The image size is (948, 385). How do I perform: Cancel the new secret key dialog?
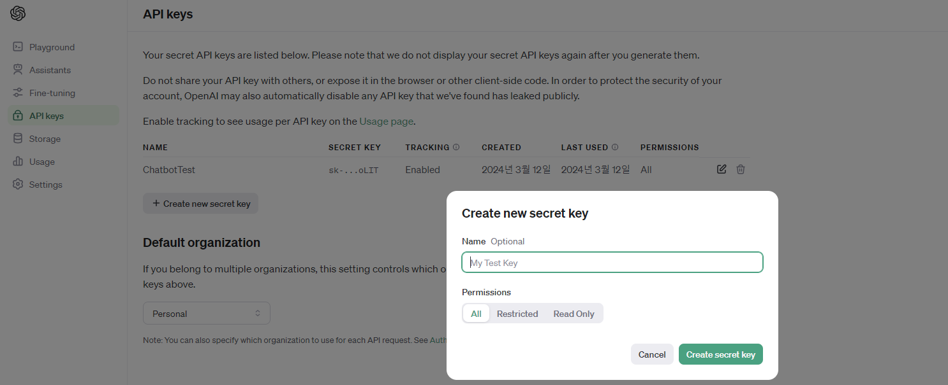pyautogui.click(x=652, y=354)
